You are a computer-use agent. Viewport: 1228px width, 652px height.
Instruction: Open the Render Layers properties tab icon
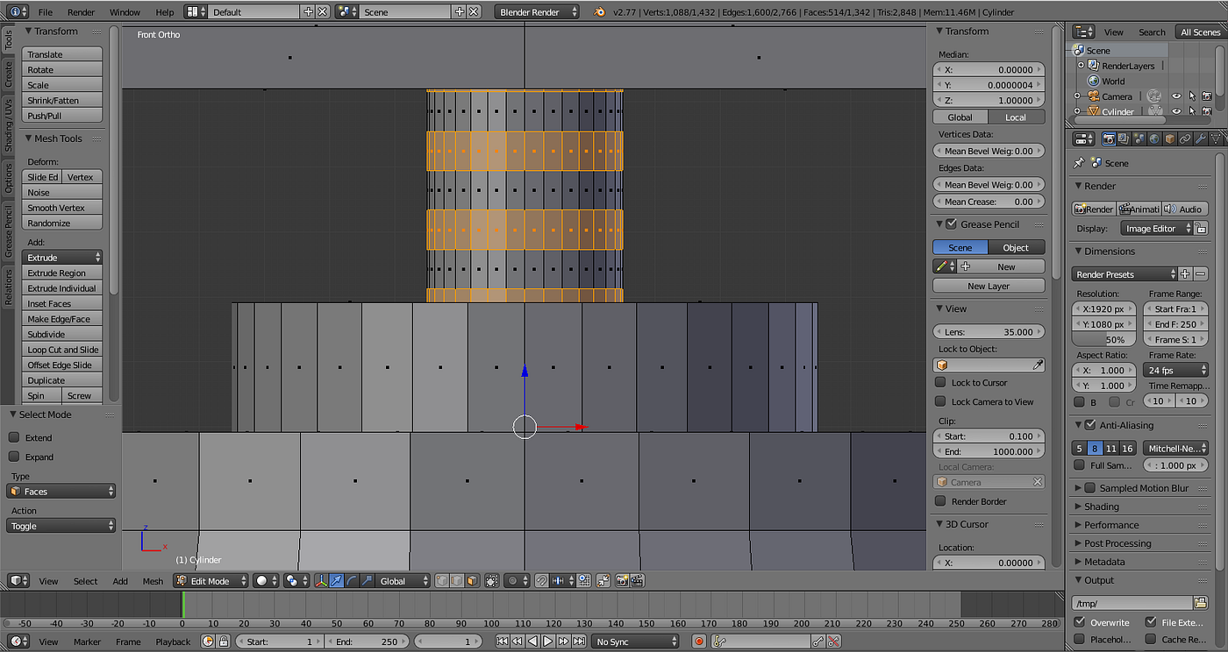1124,139
